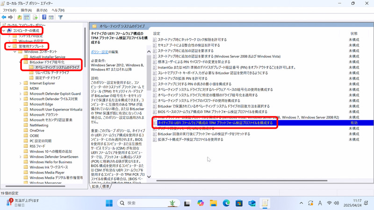The height and width of the screenshot is (210, 374).
Task: Click the コンピューターの構成 computer icon
Action: (9, 30)
